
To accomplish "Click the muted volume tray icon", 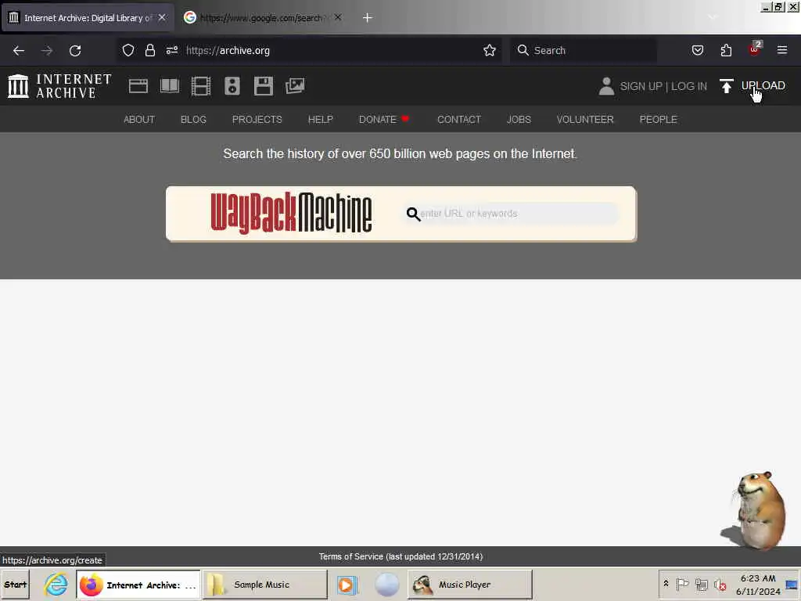I will (720, 584).
